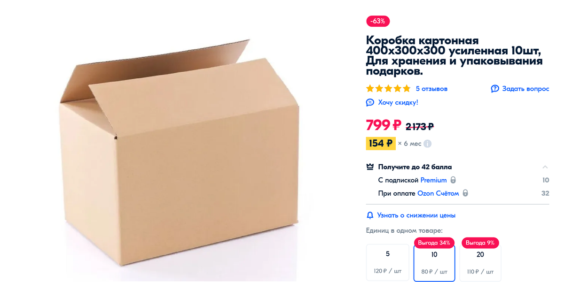Image resolution: width=564 pixels, height=282 pixels.
Task: Collapse the bonus points section chevron
Action: point(545,167)
